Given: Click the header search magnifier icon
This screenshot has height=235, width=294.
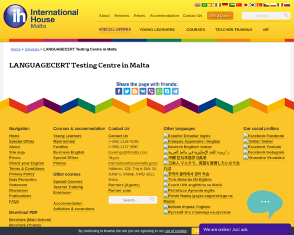Looking at the screenshot, I should (286, 15).
